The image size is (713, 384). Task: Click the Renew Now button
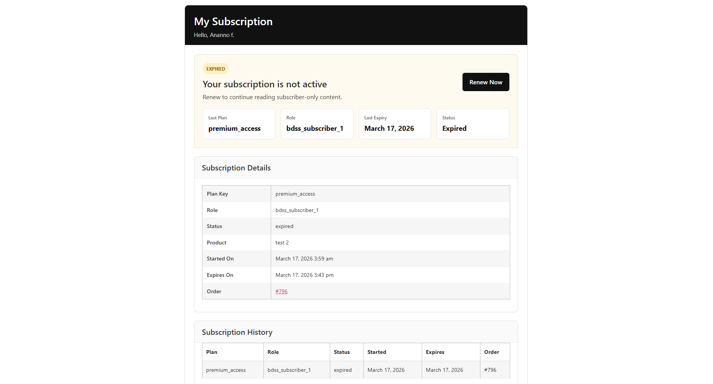[486, 82]
